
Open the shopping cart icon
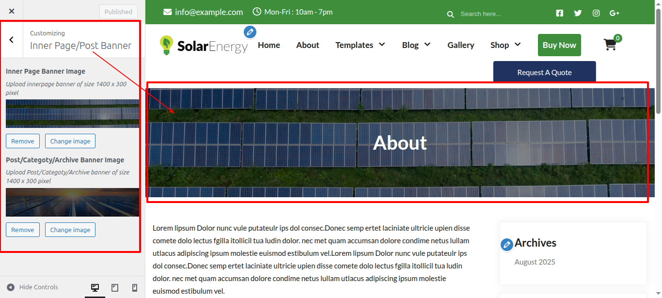(610, 45)
